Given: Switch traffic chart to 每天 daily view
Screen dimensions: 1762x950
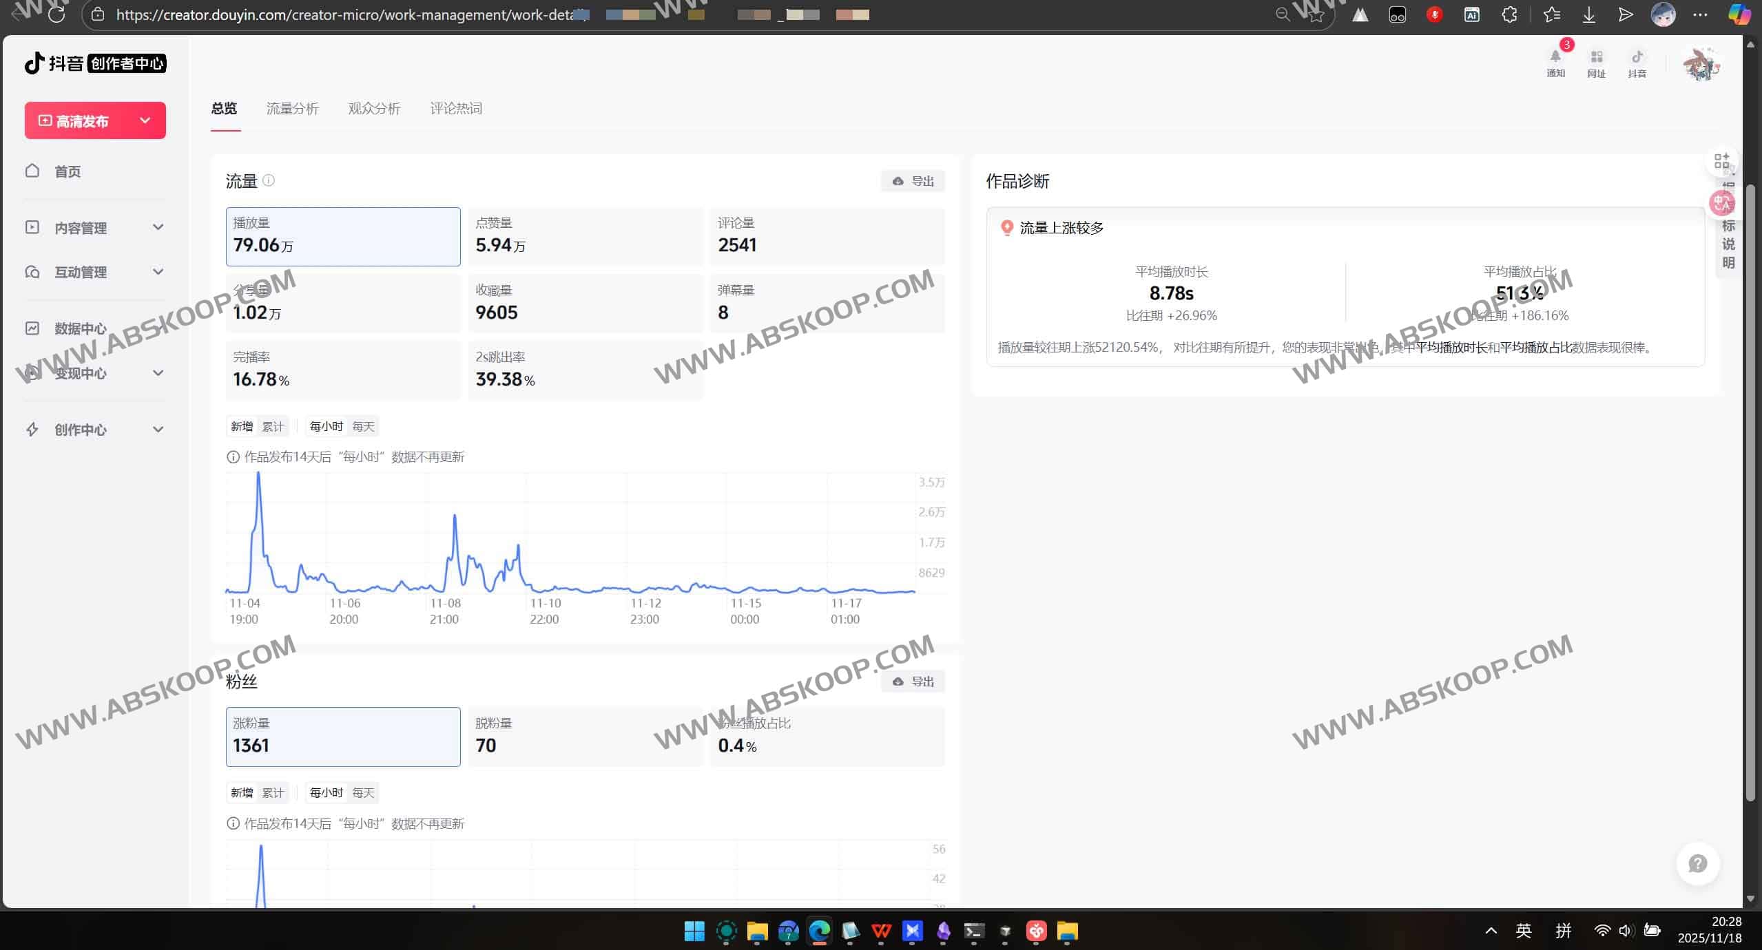Looking at the screenshot, I should coord(363,426).
